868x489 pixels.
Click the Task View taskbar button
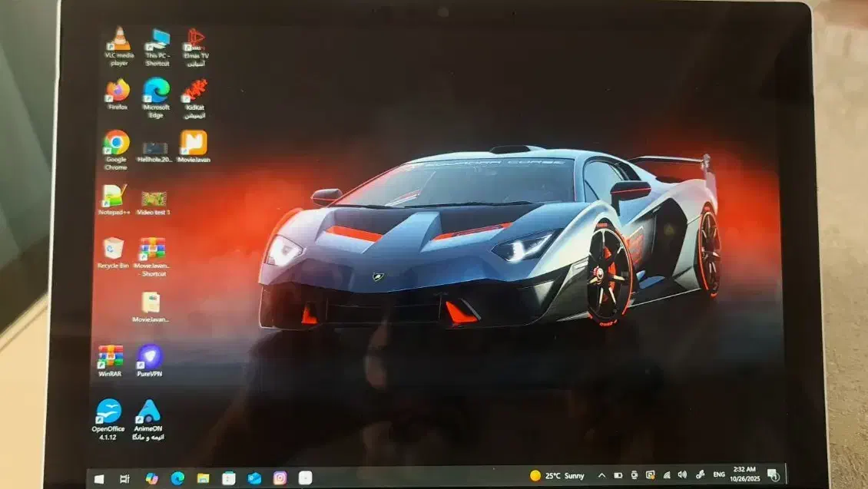point(124,478)
